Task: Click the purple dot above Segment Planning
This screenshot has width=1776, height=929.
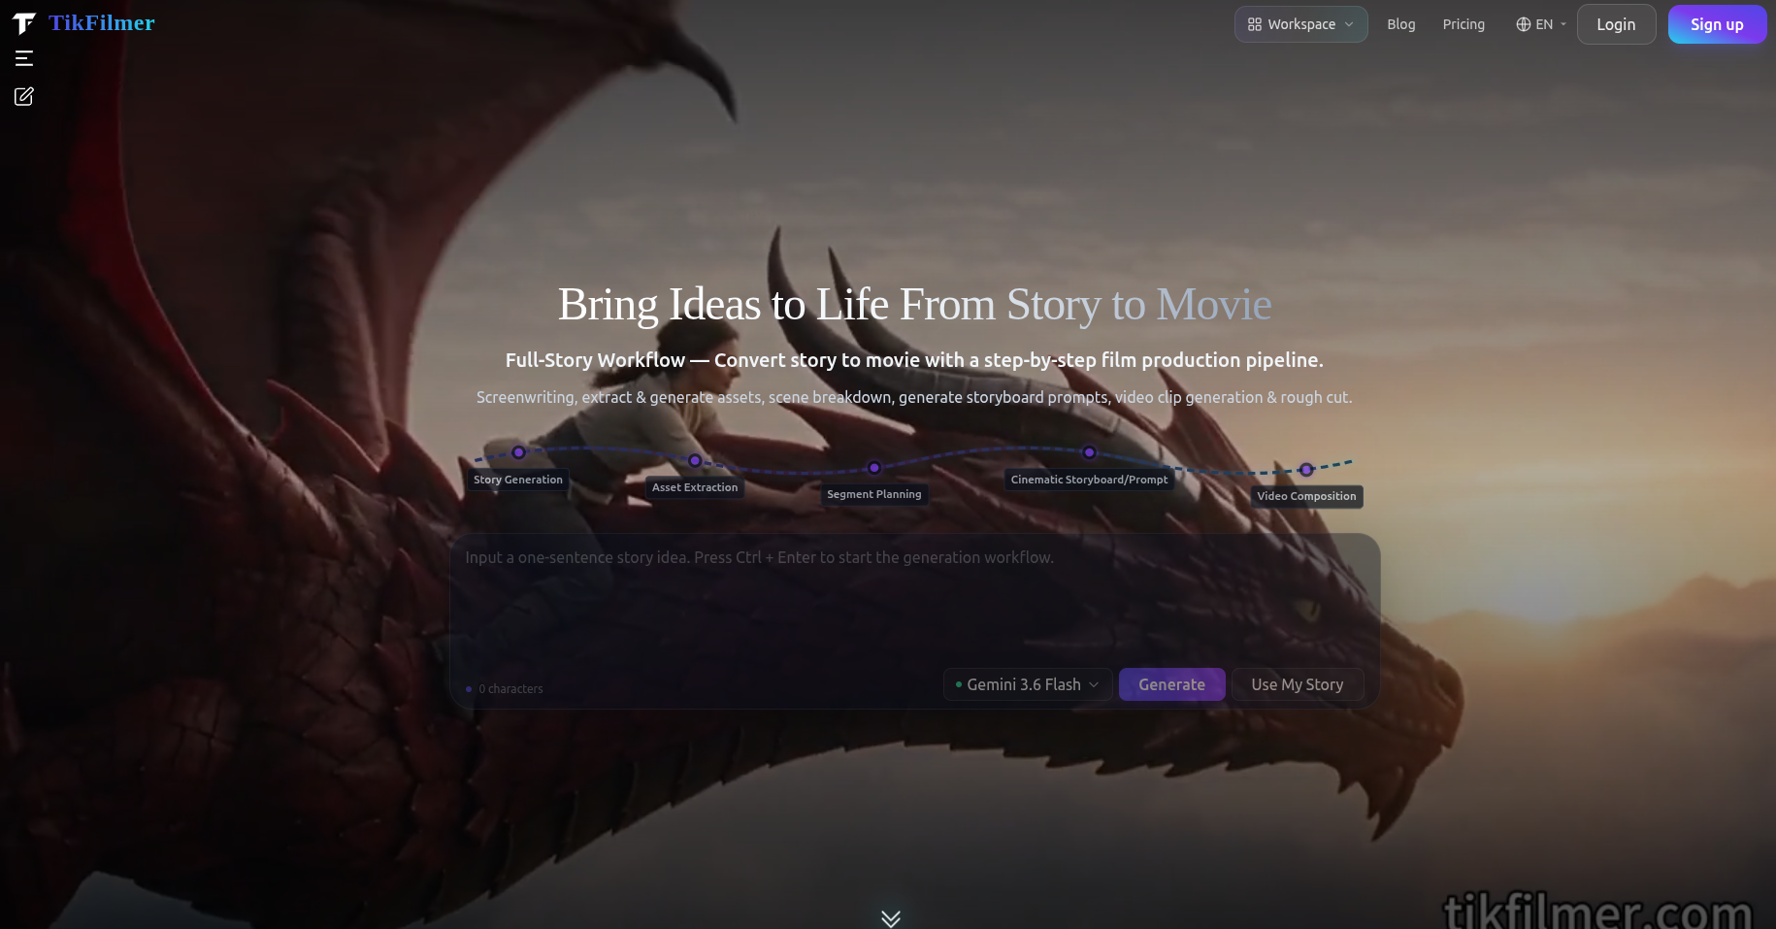Action: pyautogui.click(x=874, y=468)
